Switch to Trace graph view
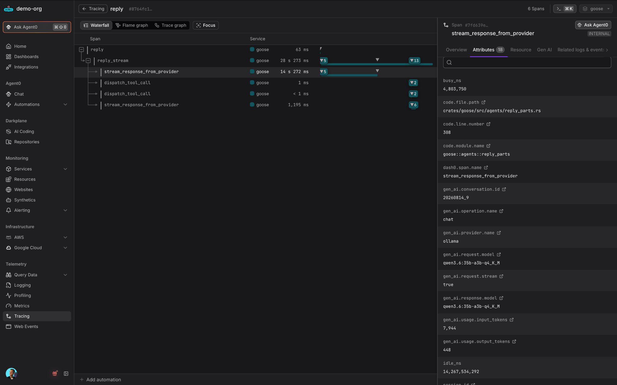 click(171, 25)
